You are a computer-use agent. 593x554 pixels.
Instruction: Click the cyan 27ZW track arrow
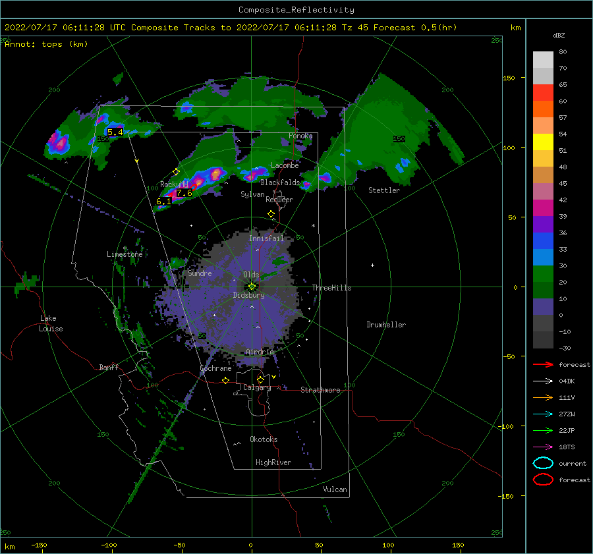[543, 414]
